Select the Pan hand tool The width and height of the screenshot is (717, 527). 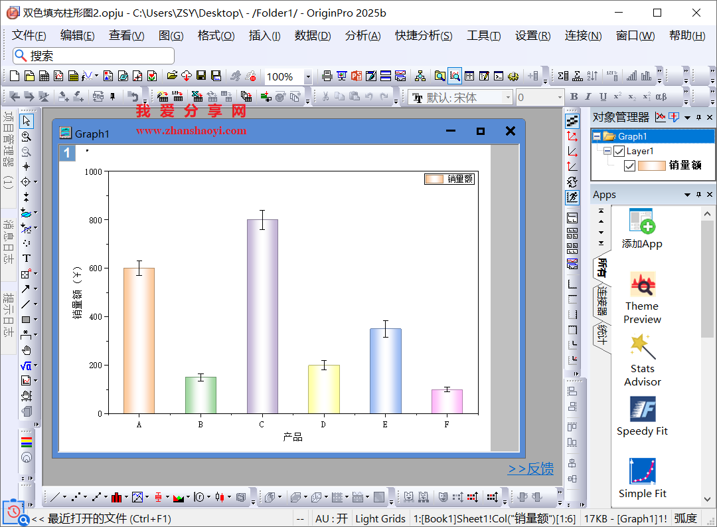pos(27,350)
